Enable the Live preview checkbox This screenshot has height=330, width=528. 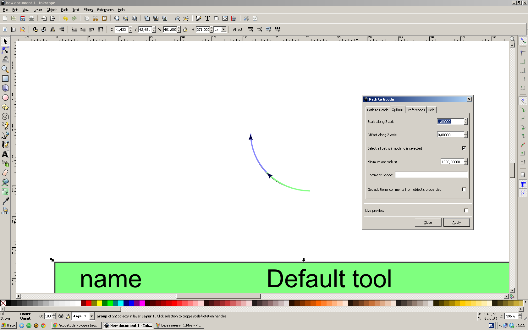pos(466,210)
